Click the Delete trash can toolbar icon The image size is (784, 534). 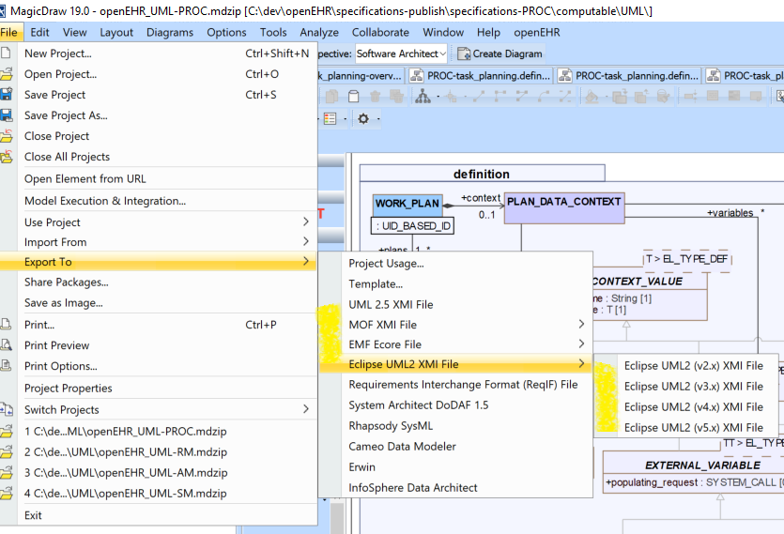pyautogui.click(x=375, y=96)
